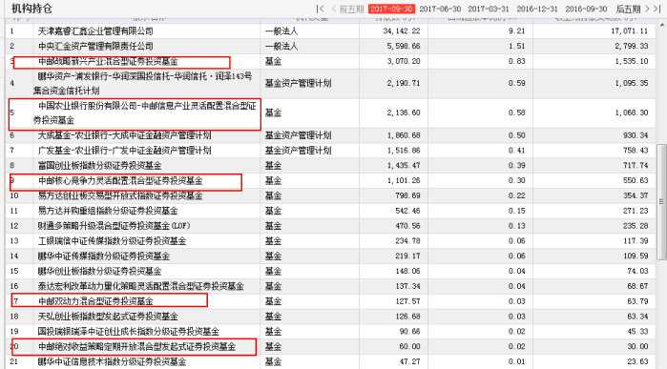667x369 pixels.
Task: Click the 17,071.11 value cell
Action: [629, 31]
